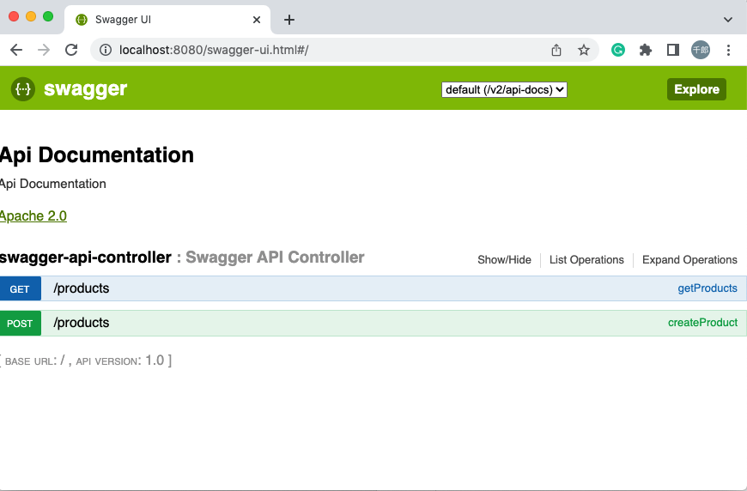This screenshot has width=747, height=491.
Task: Click the POST method badge
Action: pos(20,324)
